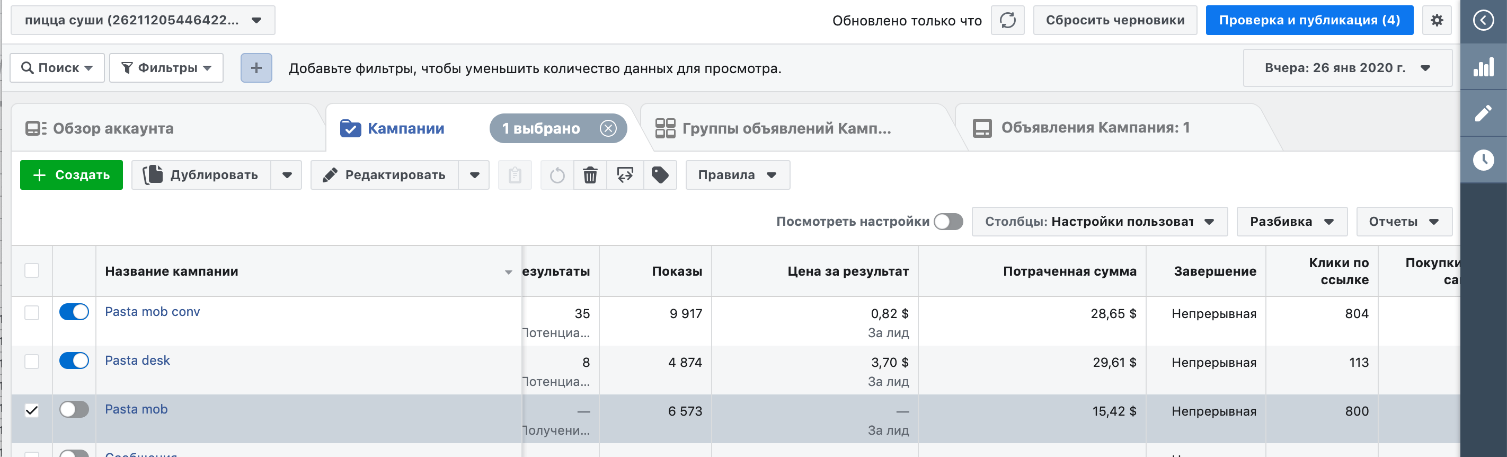Screen dimensions: 1507x457
Task: Click the refresh data icon
Action: [1007, 21]
